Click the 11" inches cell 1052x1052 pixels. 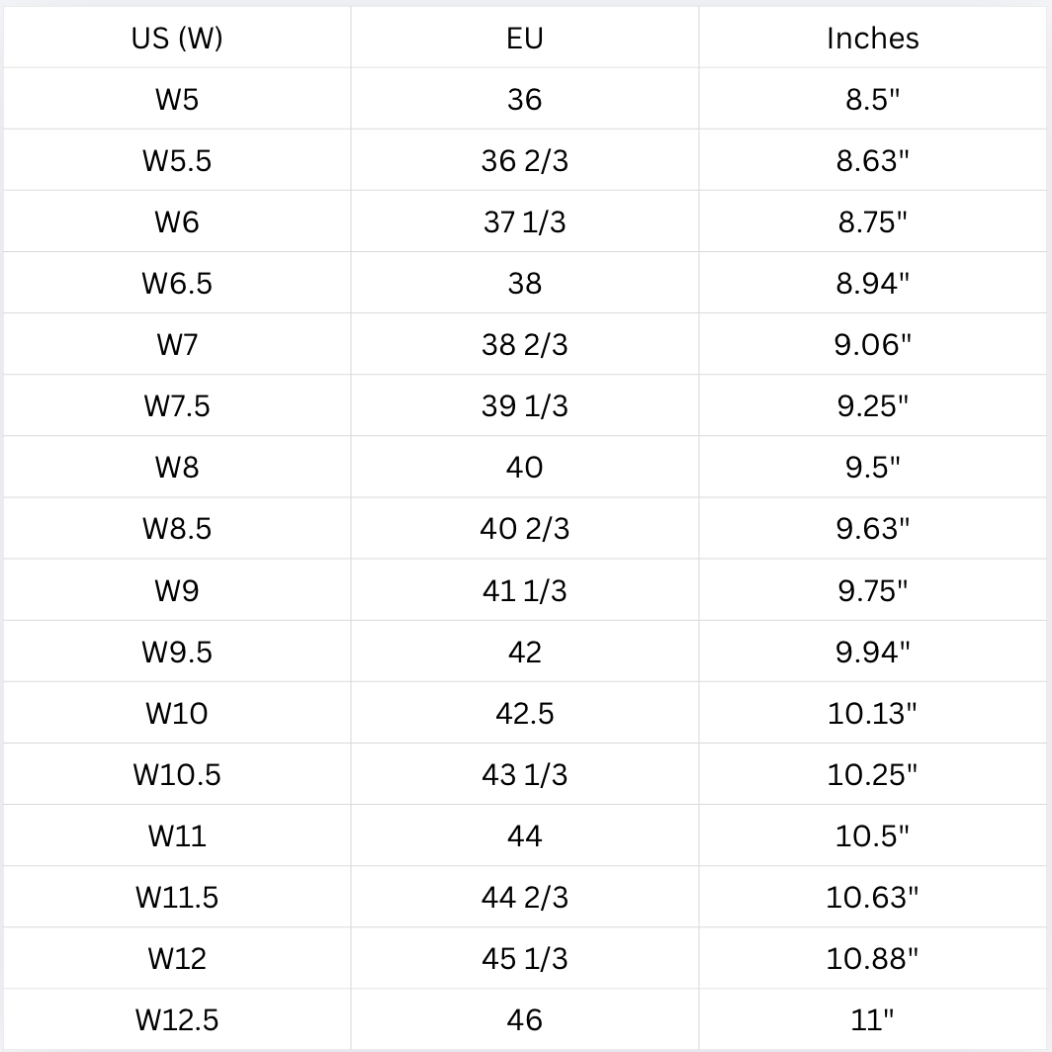[872, 1019]
